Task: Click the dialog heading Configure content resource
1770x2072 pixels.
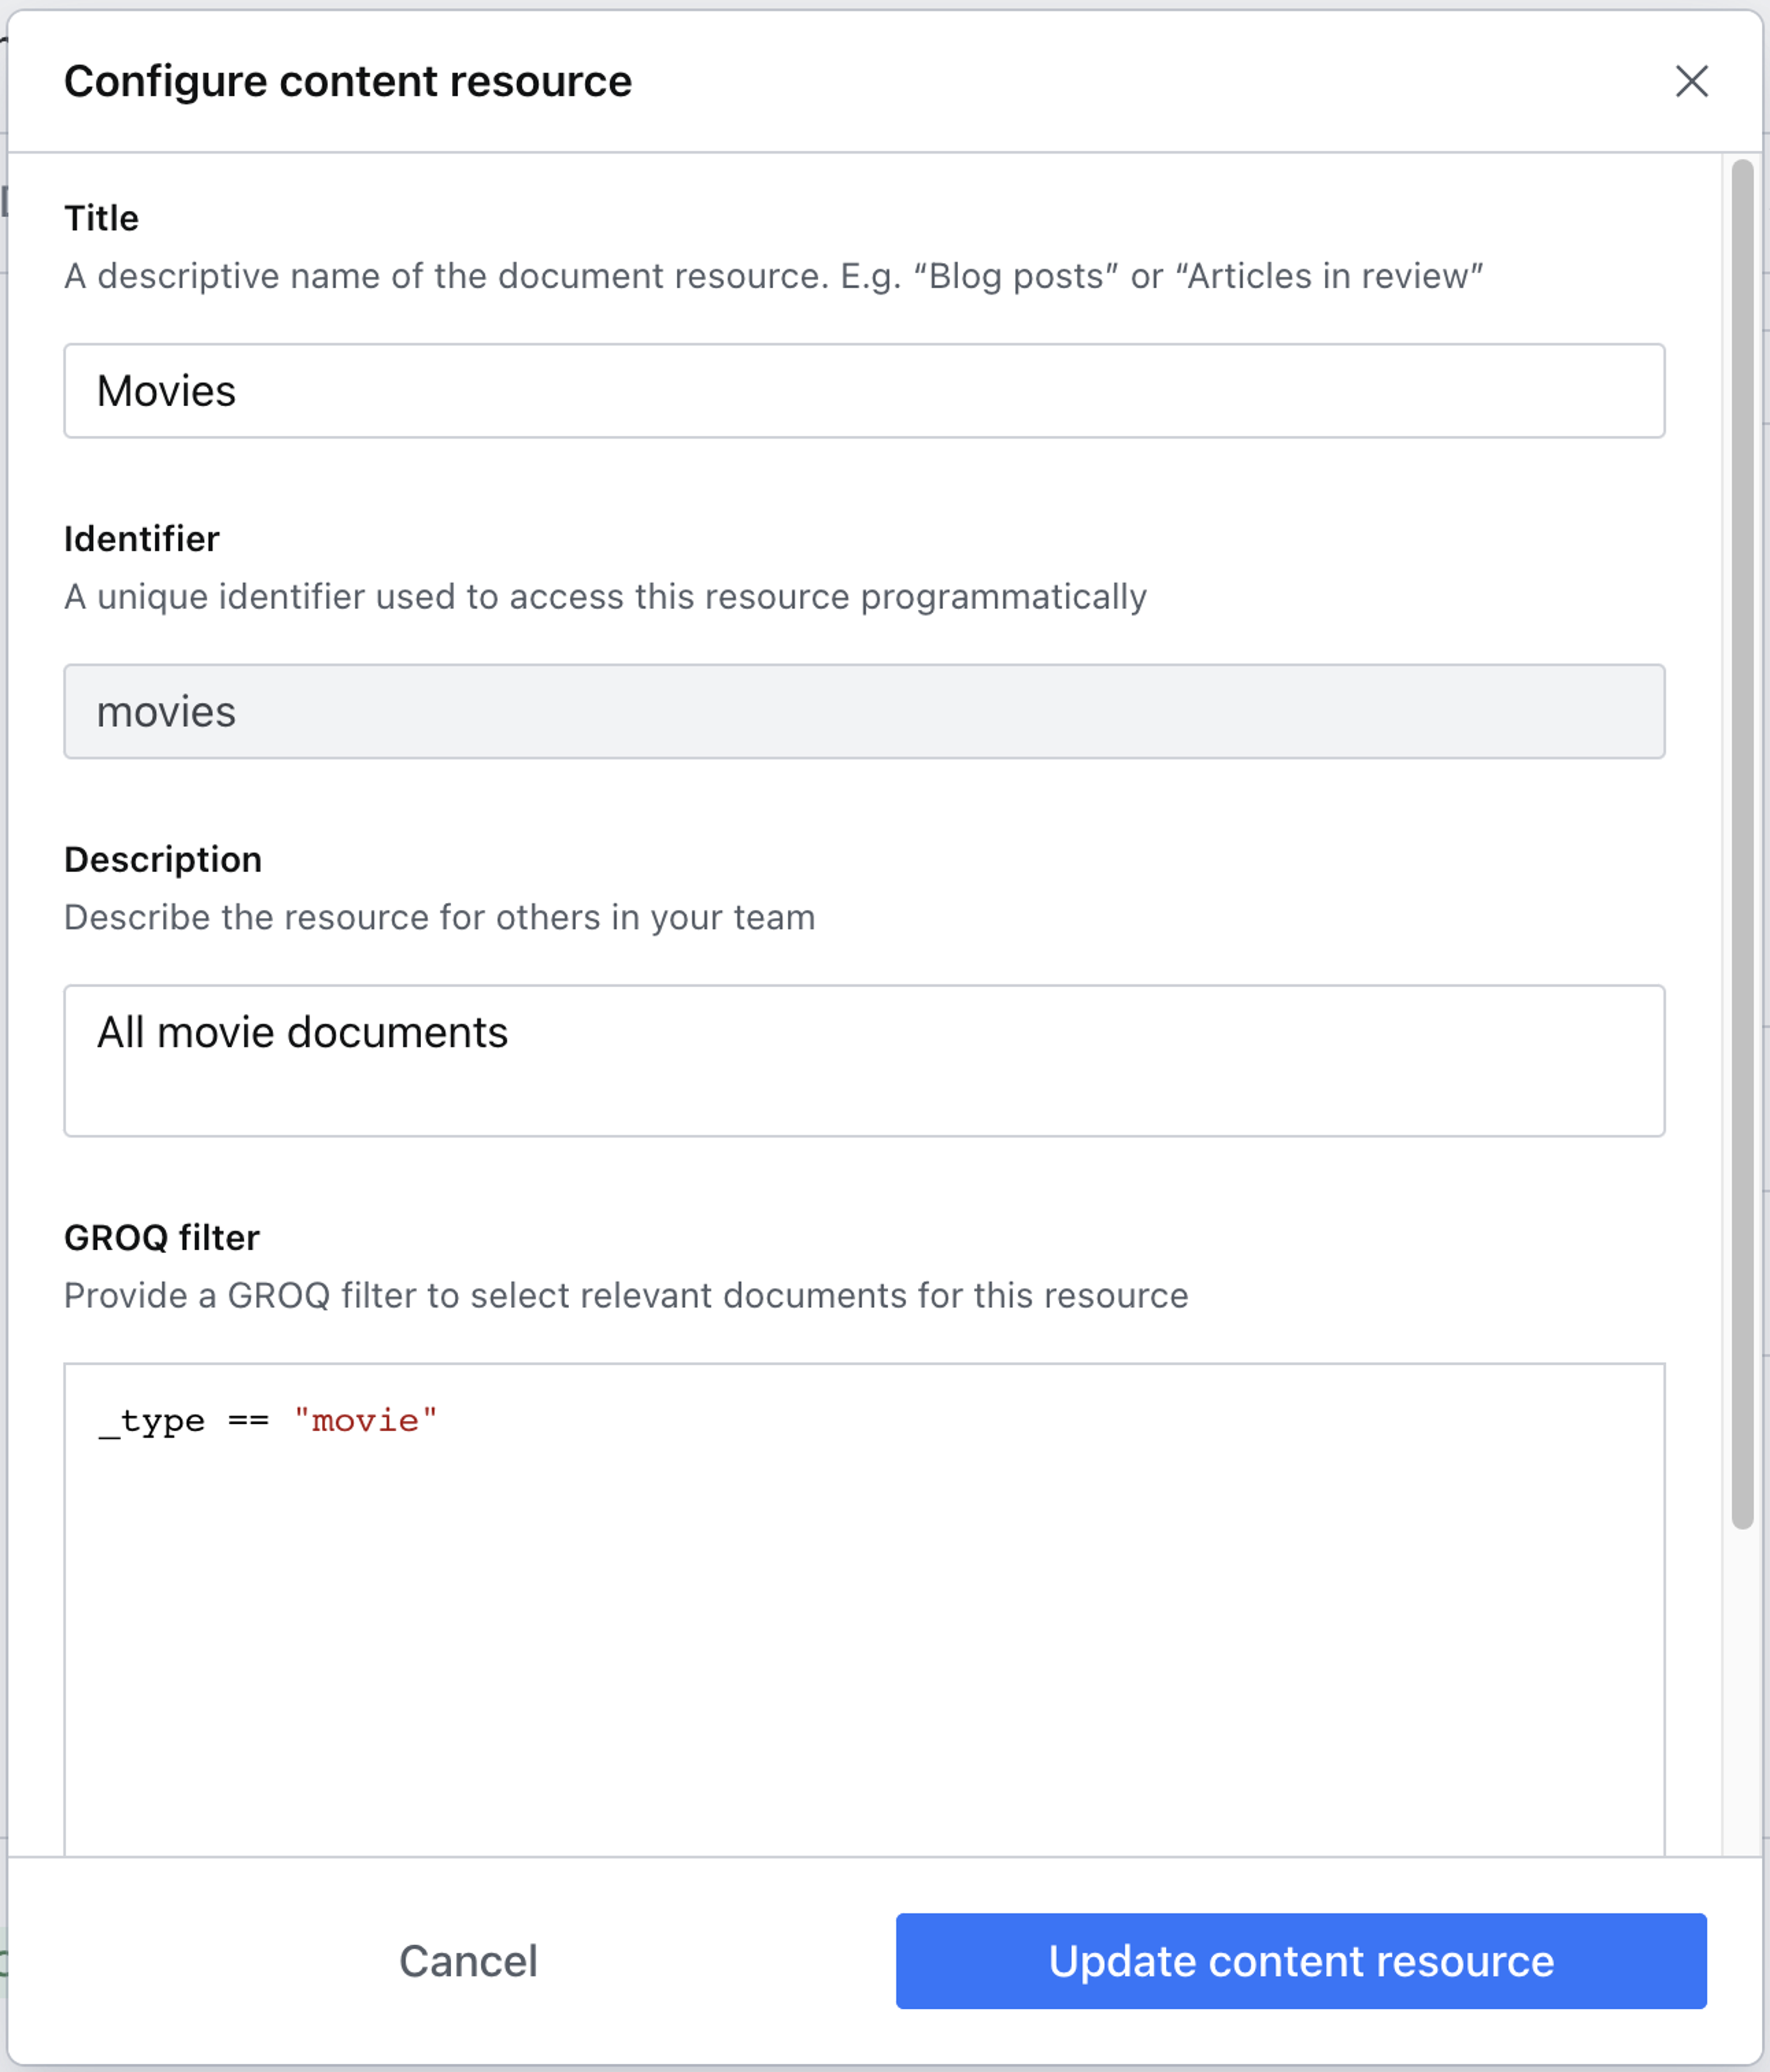Action: click(347, 81)
